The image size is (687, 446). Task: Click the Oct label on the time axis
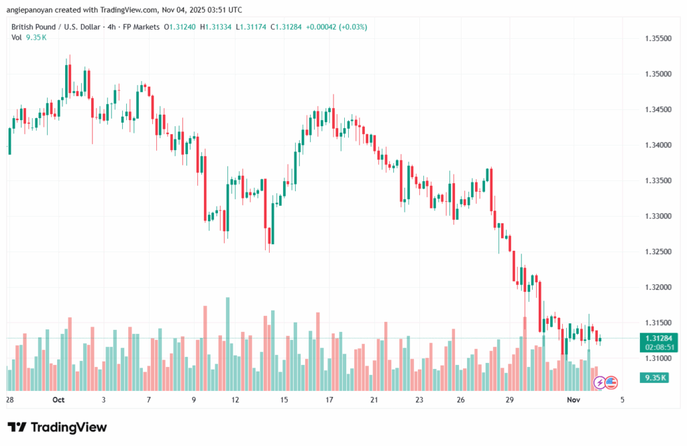(x=58, y=400)
